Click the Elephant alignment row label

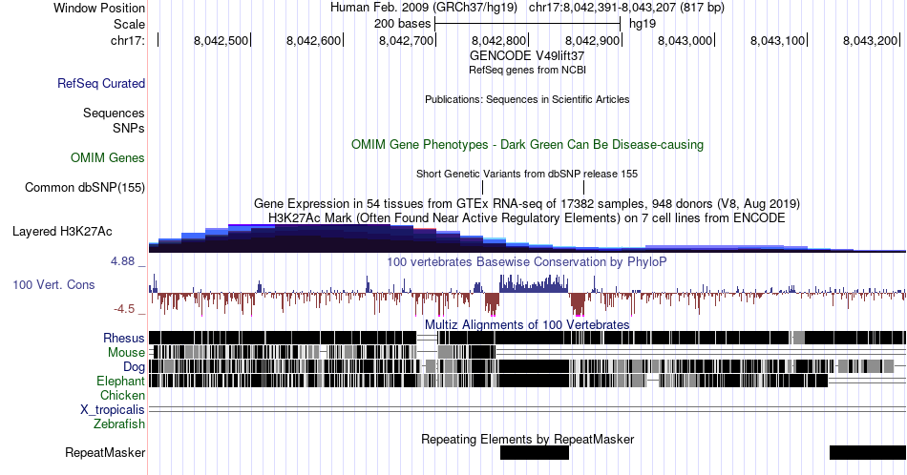coord(121,381)
